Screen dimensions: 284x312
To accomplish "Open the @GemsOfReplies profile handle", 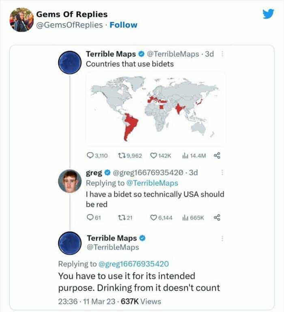I will (69, 25).
